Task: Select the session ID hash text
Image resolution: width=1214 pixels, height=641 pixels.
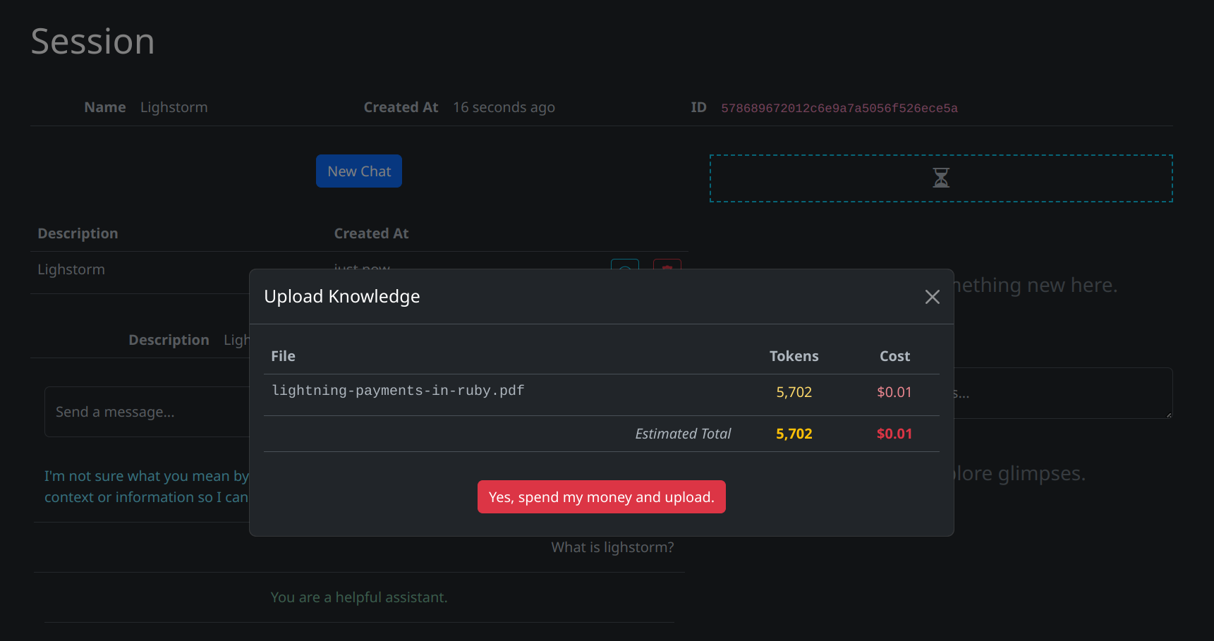Action: coord(839,108)
